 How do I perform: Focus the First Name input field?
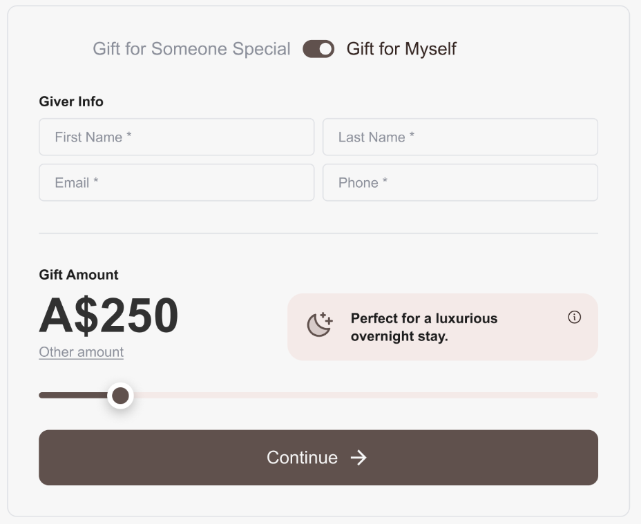(x=177, y=137)
